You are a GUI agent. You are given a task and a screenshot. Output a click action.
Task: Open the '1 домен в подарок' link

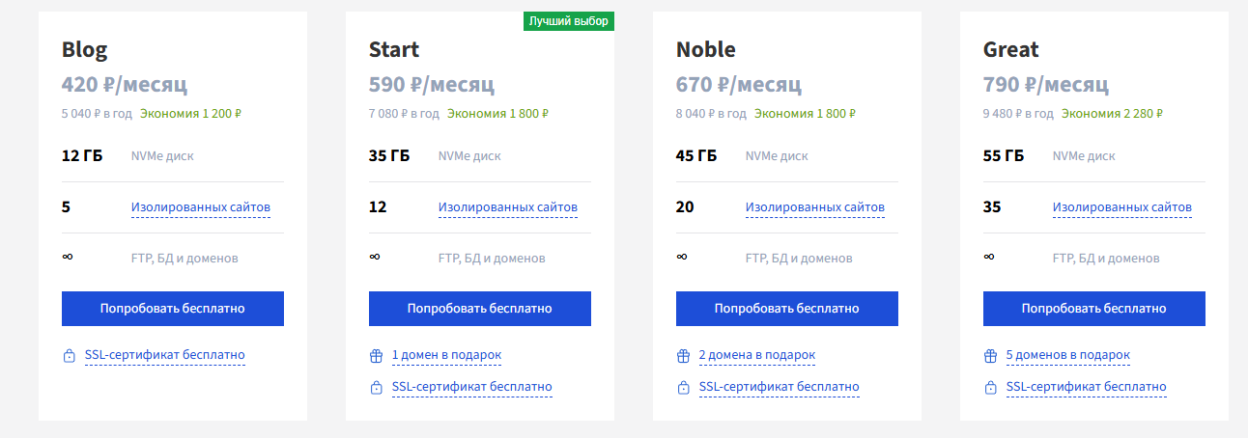pyautogui.click(x=446, y=355)
